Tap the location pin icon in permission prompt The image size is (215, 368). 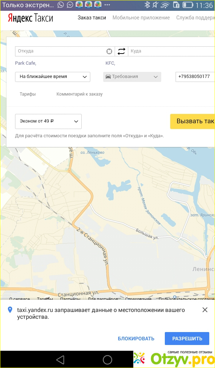pos(10,310)
